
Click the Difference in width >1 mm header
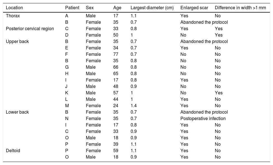[240, 8]
